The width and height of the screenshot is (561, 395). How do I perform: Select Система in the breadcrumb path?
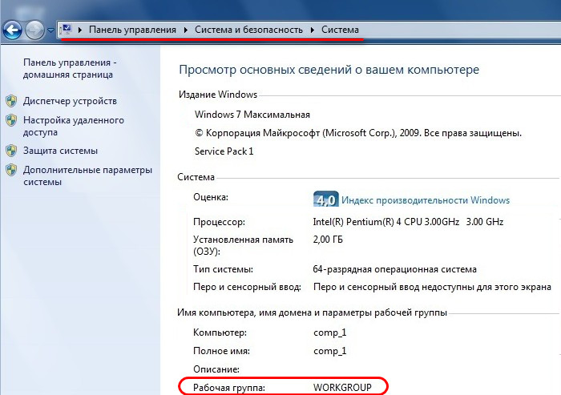click(x=340, y=30)
